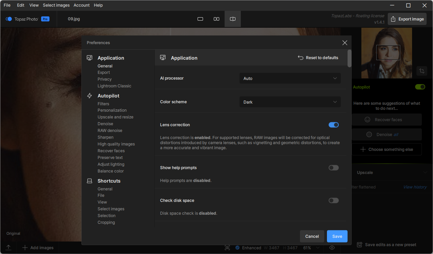This screenshot has width=433, height=254.
Task: Open the AI processor dropdown
Action: tap(290, 78)
